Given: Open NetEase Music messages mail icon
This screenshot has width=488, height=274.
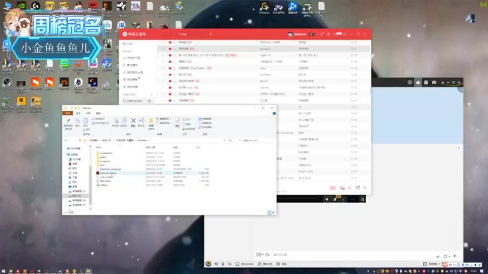Looking at the screenshot, I should pyautogui.click(x=335, y=34).
